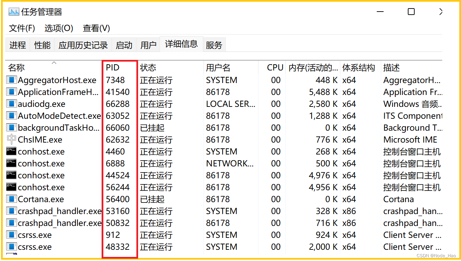Image resolution: width=461 pixels, height=261 pixels.
Task: Open the 启动 tab
Action: 124,45
